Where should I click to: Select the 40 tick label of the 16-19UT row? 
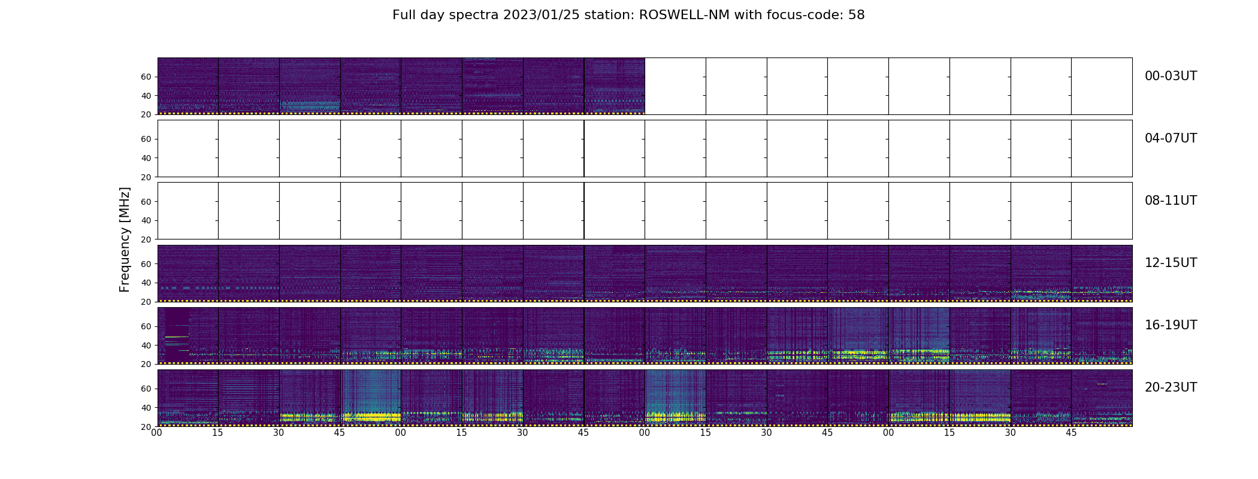coord(146,345)
